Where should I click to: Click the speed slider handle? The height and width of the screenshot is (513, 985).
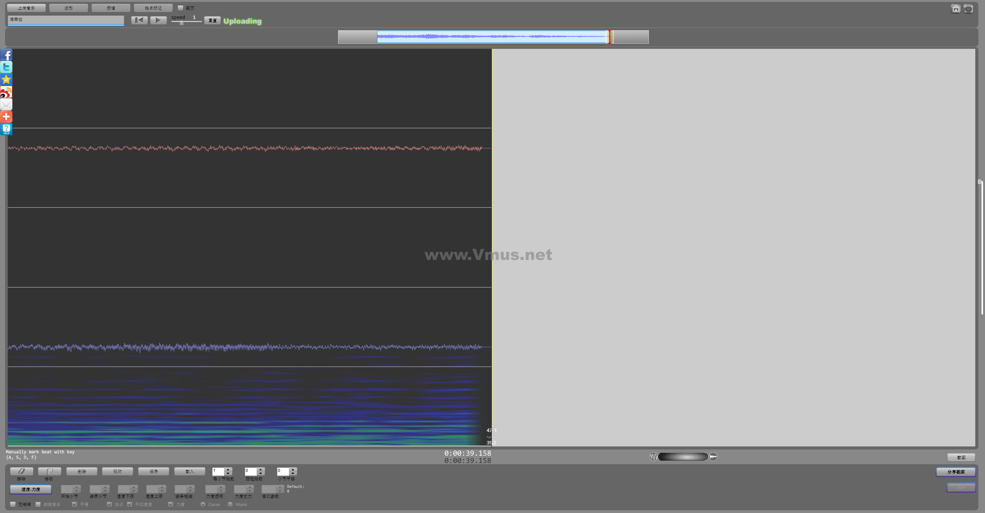(182, 23)
